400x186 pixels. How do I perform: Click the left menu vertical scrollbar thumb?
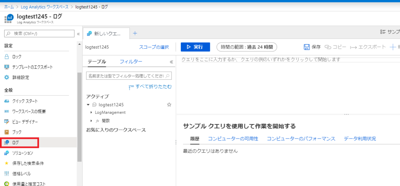[x=79, y=117]
